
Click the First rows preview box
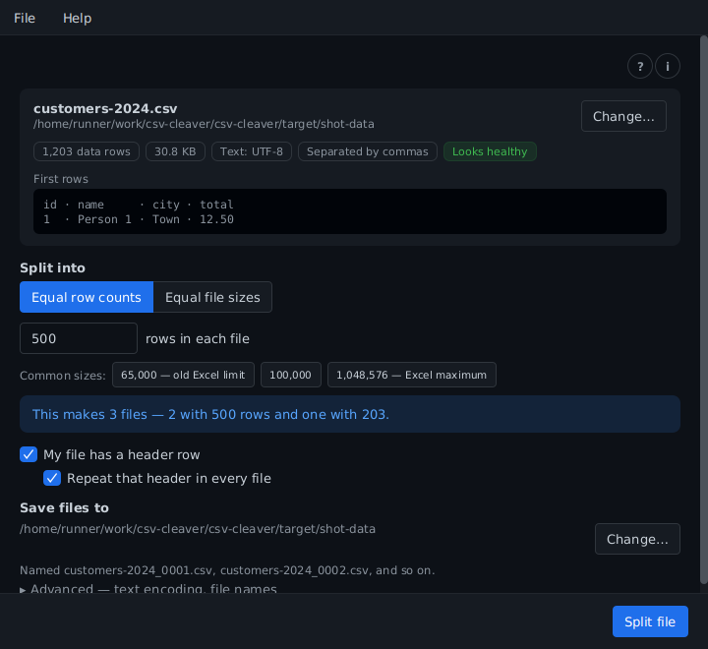coord(350,211)
